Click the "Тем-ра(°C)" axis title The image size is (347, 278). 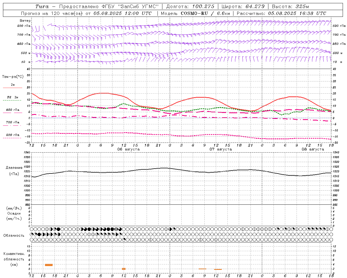pyautogui.click(x=13, y=77)
